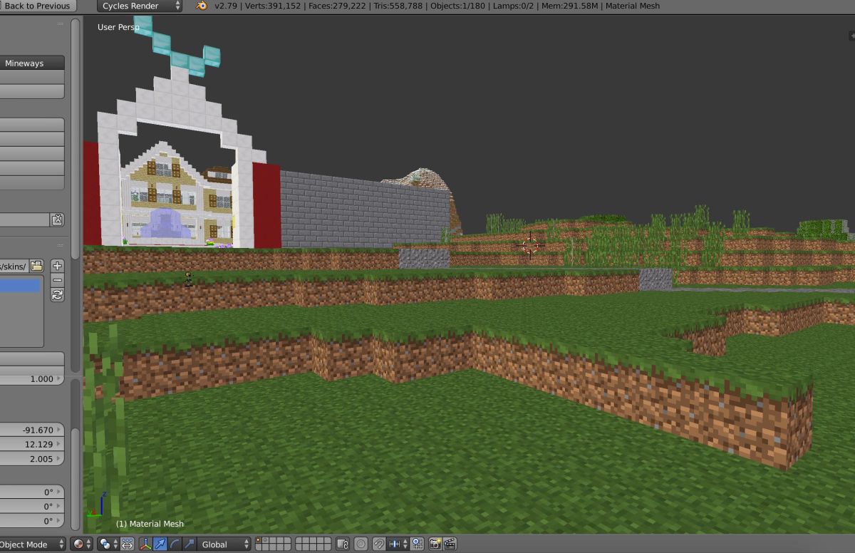The width and height of the screenshot is (855, 553).
Task: Enable the rotate manipulator arc
Action: [x=175, y=544]
